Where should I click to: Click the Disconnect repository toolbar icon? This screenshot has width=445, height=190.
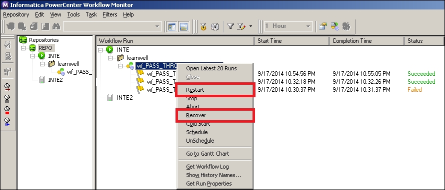(22, 26)
